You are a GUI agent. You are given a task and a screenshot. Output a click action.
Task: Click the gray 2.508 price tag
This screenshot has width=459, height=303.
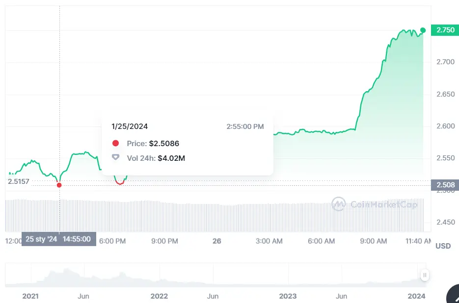pos(445,185)
